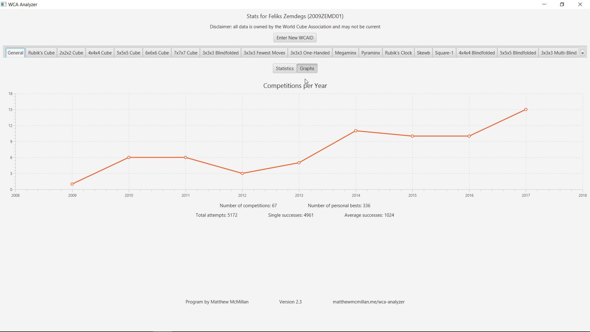
Task: Click the Competitions per Year chart title
Action: (x=295, y=86)
